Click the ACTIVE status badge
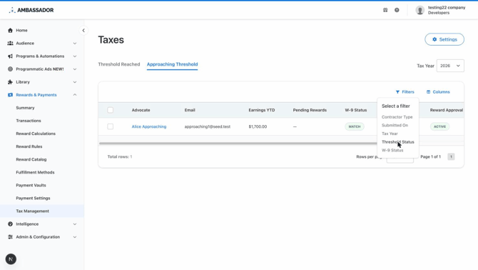The image size is (478, 270). coord(439,126)
